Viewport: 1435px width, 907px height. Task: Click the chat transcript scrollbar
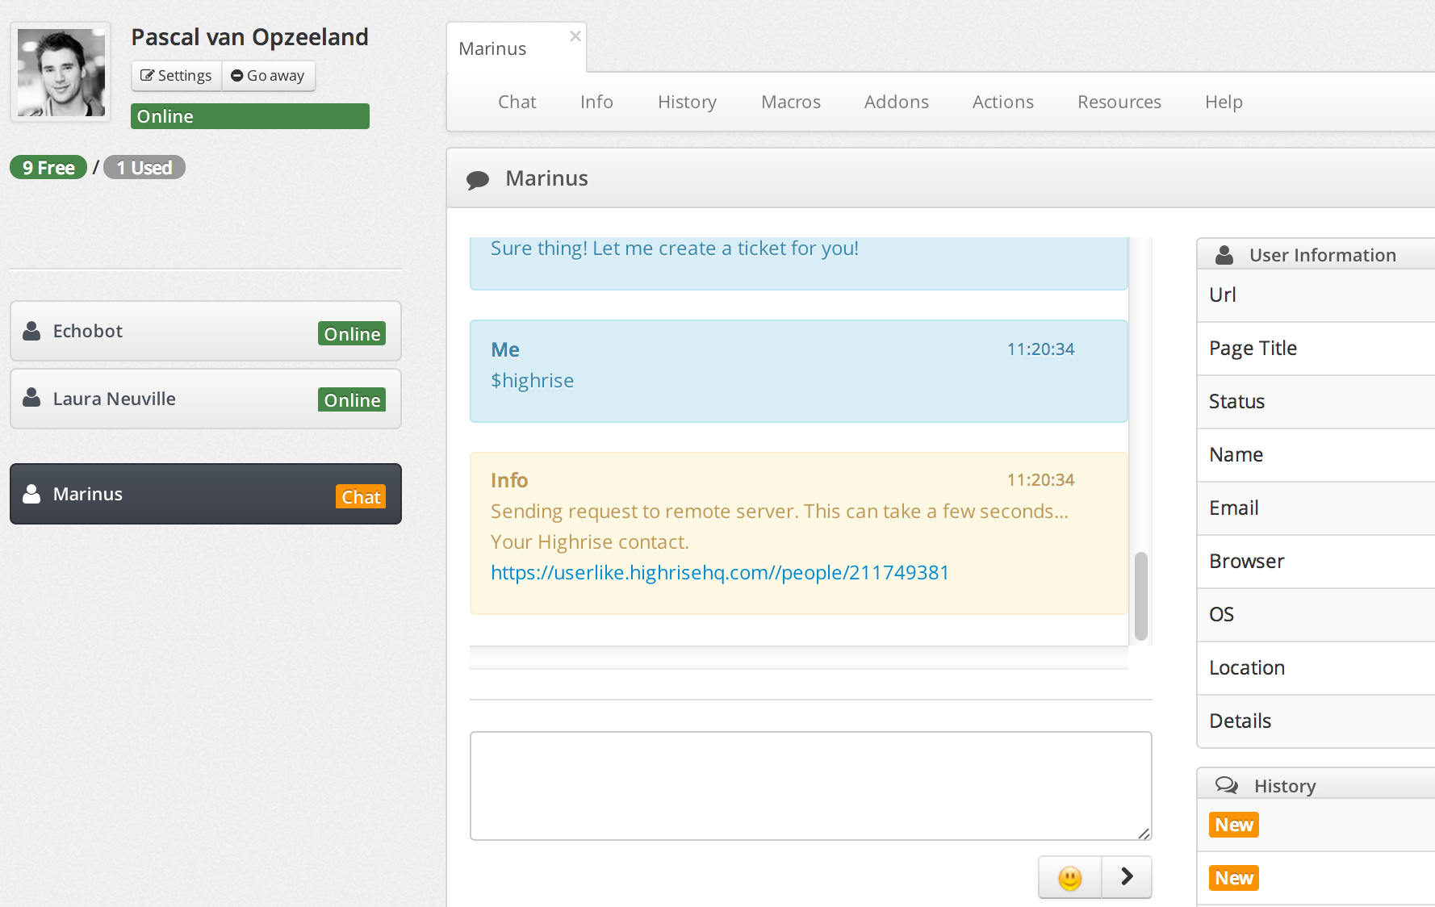(1141, 596)
